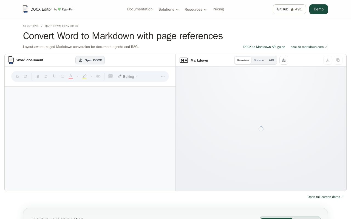This screenshot has width=351, height=219.
Task: Toggle Underline formatting
Action: coord(54,76)
